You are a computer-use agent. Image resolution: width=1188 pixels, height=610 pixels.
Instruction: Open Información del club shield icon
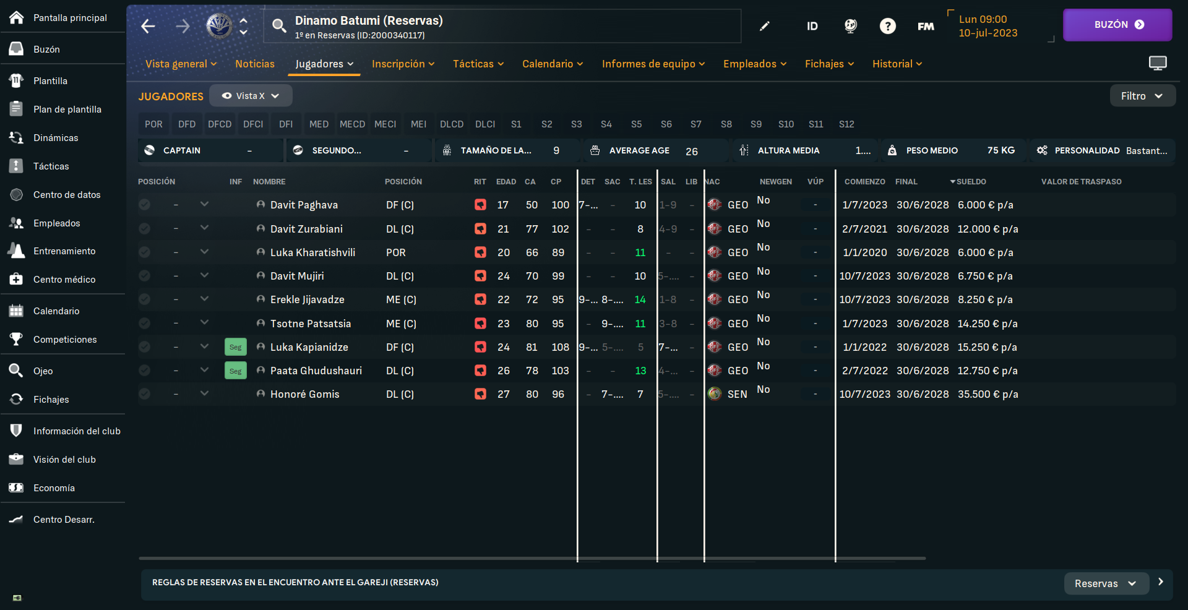17,431
